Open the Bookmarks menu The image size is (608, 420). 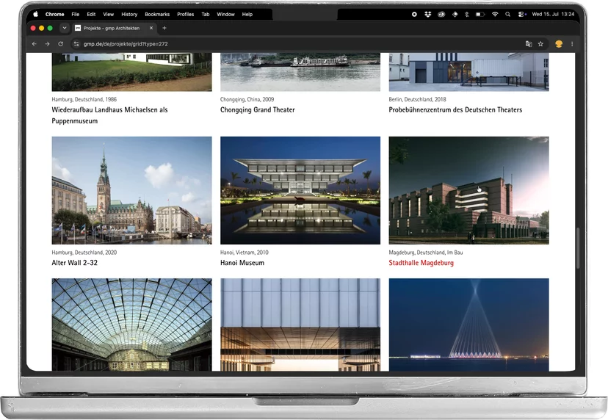157,15
